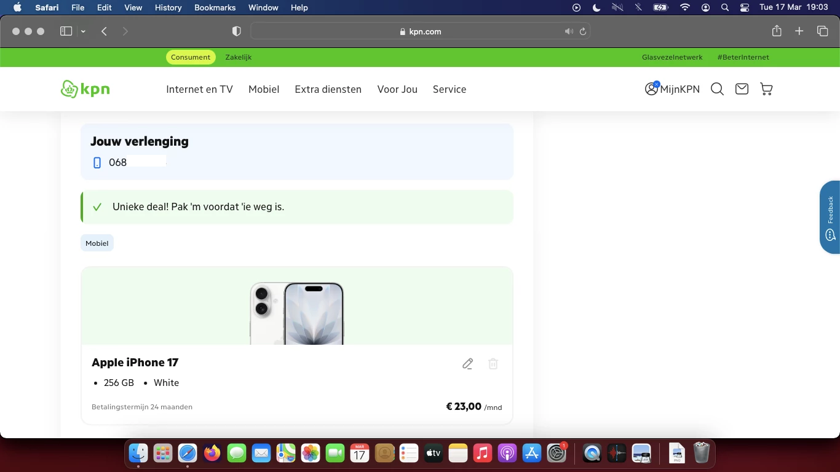Open a new Safari tab
Viewport: 840px width, 472px height.
click(x=799, y=31)
